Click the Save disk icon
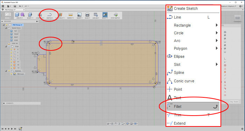 click(15, 6)
